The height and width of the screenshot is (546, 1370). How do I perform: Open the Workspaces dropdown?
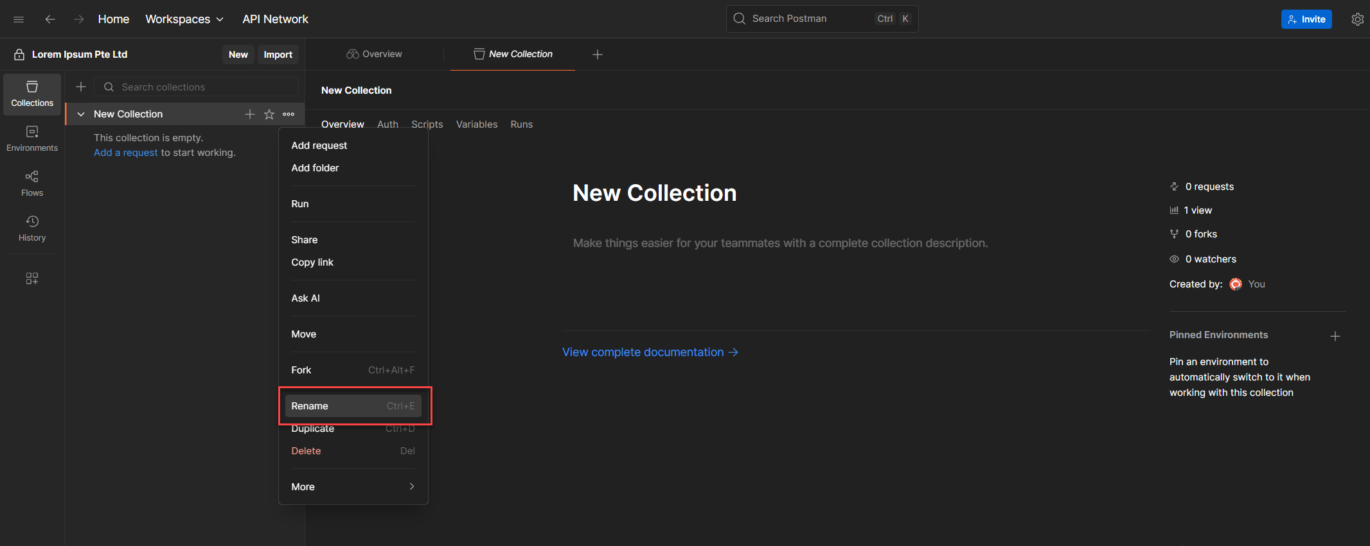click(184, 19)
